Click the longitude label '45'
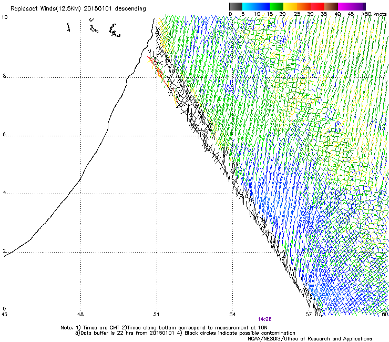Image resolution: width=389 pixels, height=342 pixels. [x=4, y=315]
